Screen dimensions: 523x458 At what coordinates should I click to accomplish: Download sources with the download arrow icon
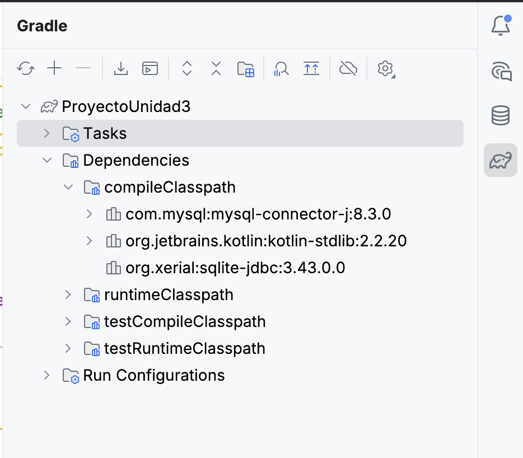click(121, 69)
